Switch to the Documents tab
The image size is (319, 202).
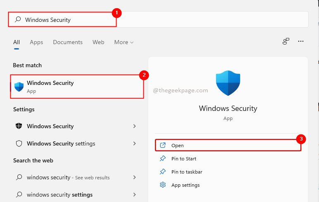coord(68,42)
